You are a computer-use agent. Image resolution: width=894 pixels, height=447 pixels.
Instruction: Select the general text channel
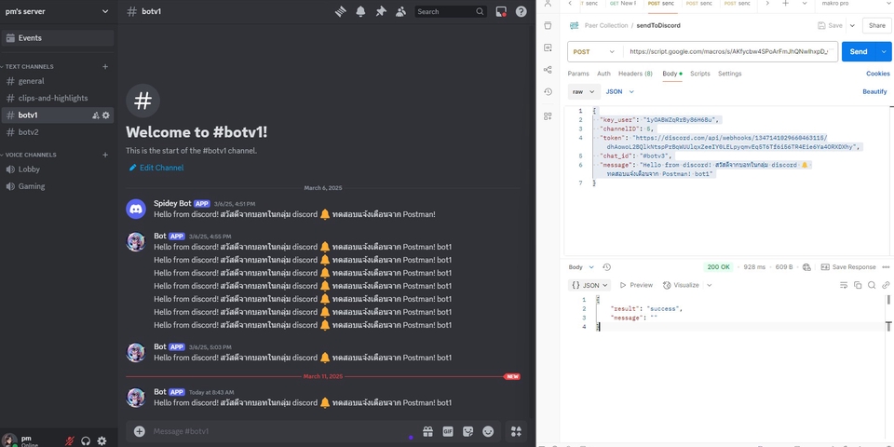coord(58,81)
